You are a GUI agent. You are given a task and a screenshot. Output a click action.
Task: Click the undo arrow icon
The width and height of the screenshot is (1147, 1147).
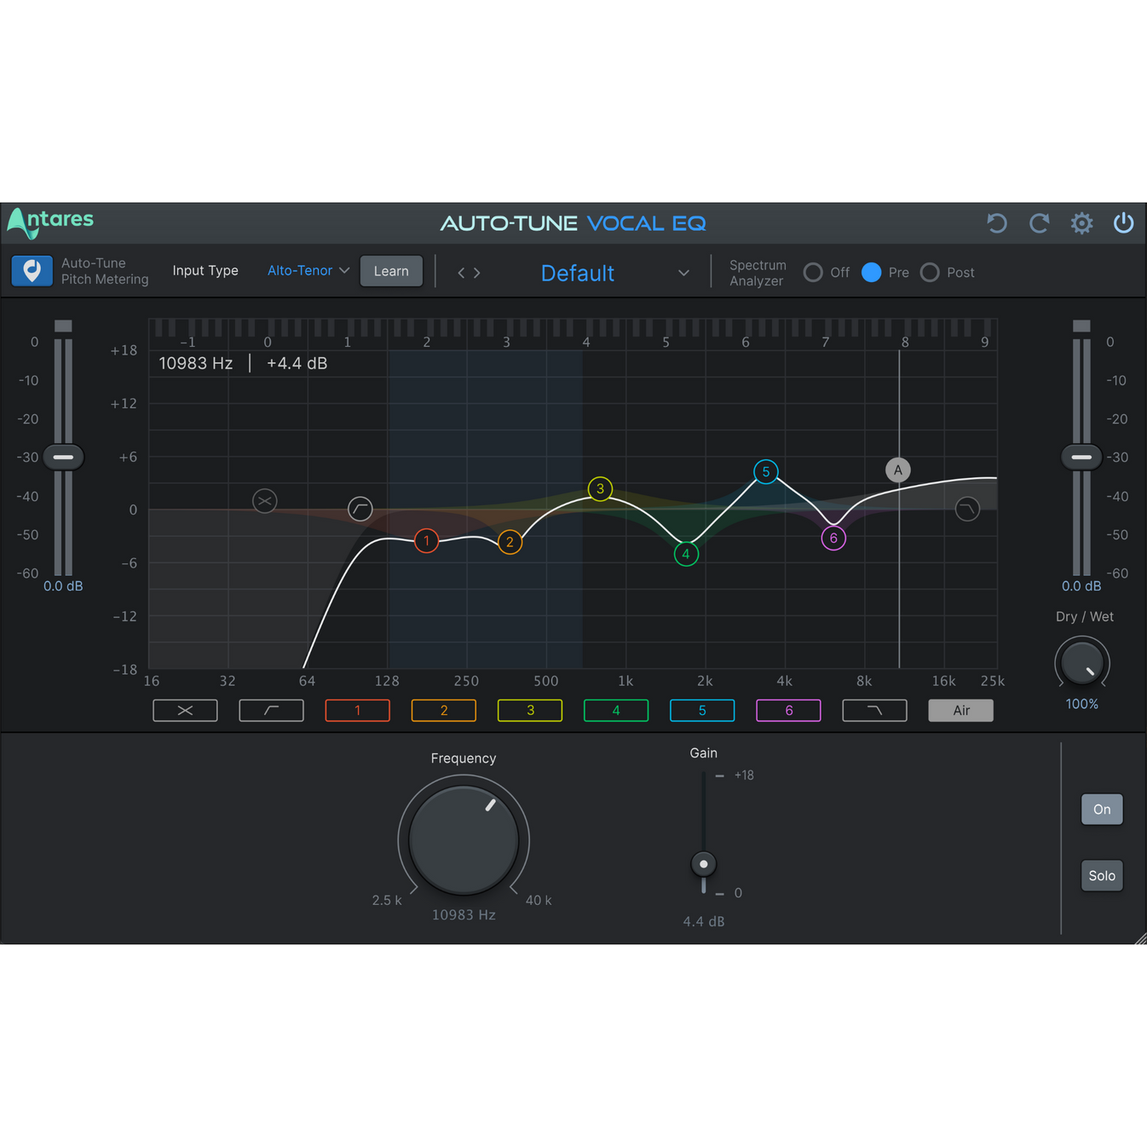[x=996, y=223]
